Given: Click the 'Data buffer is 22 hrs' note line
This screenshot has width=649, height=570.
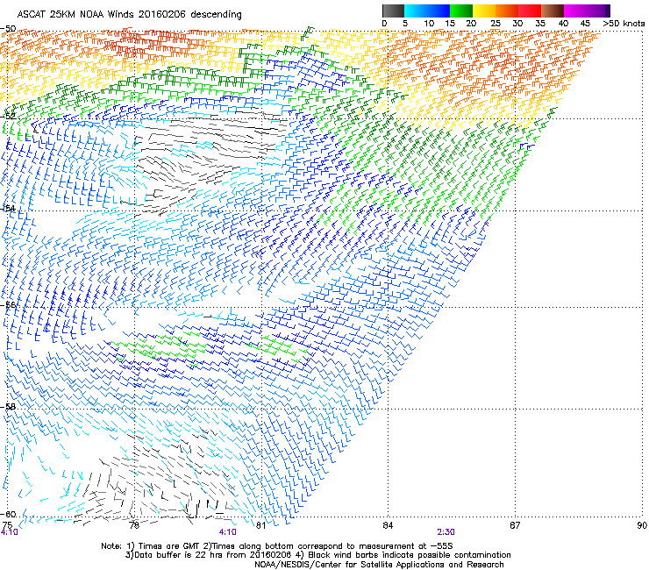Looking at the screenshot, I should 317,555.
